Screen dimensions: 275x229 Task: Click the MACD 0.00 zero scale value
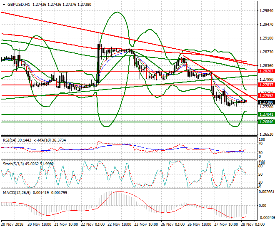262,206
